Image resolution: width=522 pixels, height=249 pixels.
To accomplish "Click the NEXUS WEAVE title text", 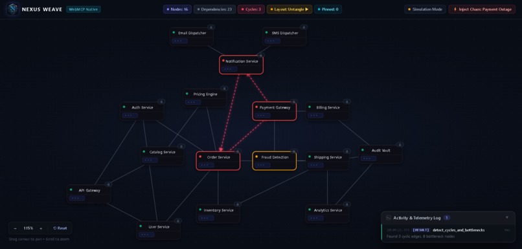I will (x=42, y=9).
